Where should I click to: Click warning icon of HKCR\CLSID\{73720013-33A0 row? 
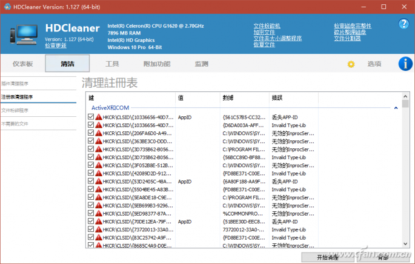(99, 229)
